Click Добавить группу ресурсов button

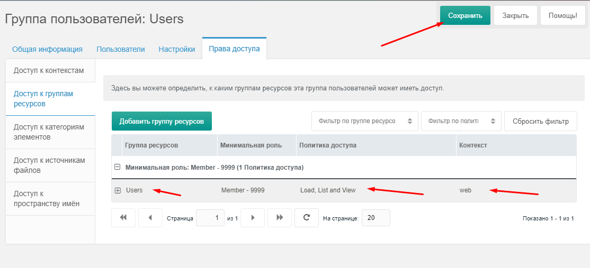162,121
